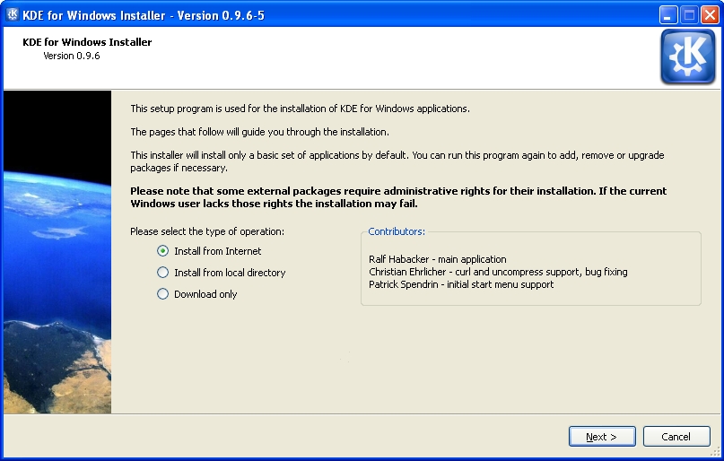Click the Christian Ehrlicher contributor entry
The height and width of the screenshot is (461, 724).
coord(498,272)
